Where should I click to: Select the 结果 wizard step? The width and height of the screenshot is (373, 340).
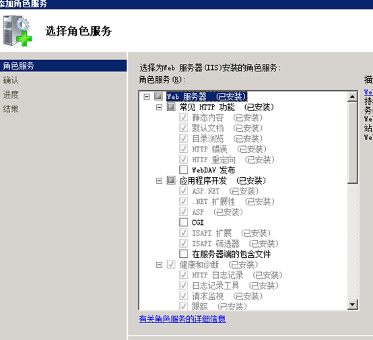(x=11, y=109)
